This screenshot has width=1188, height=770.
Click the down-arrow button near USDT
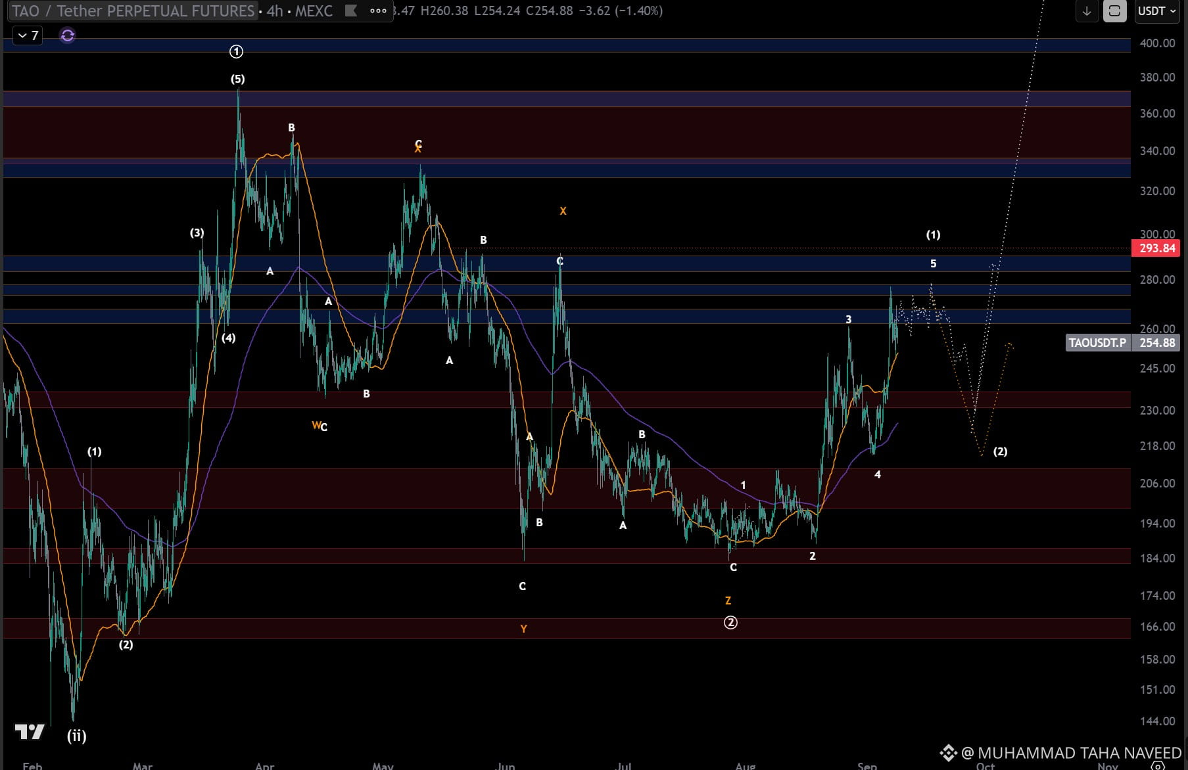(1087, 11)
